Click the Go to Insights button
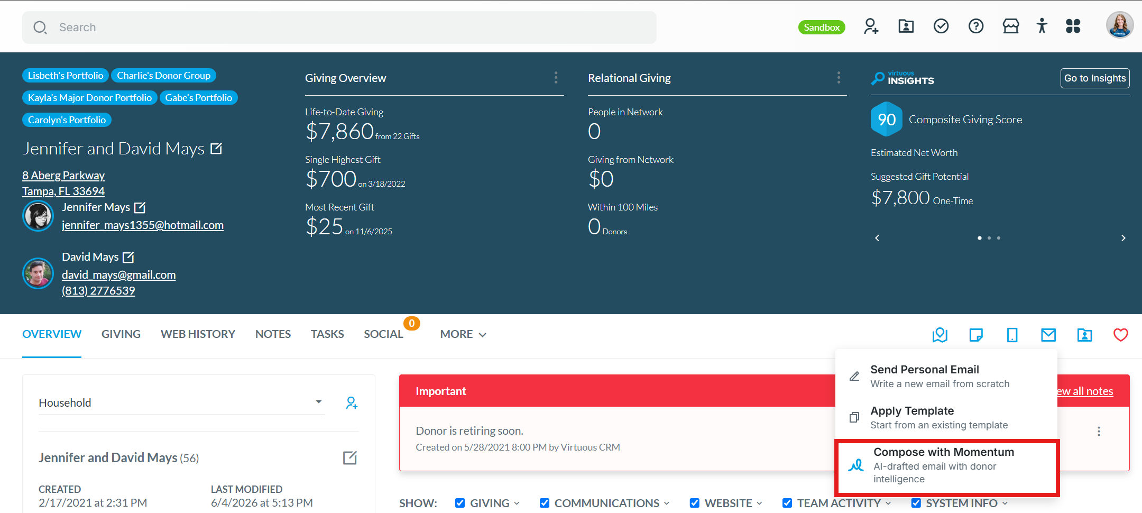Image resolution: width=1142 pixels, height=513 pixels. [x=1095, y=78]
